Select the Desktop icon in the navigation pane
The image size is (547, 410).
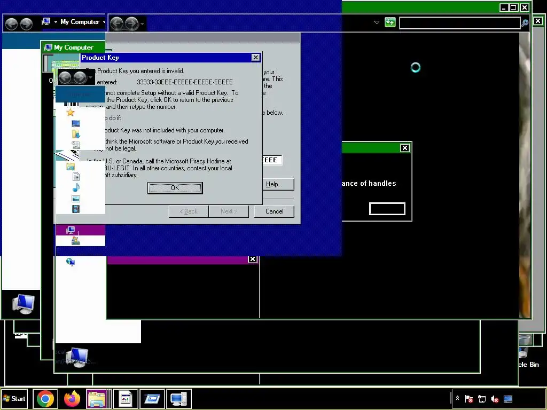tap(76, 123)
